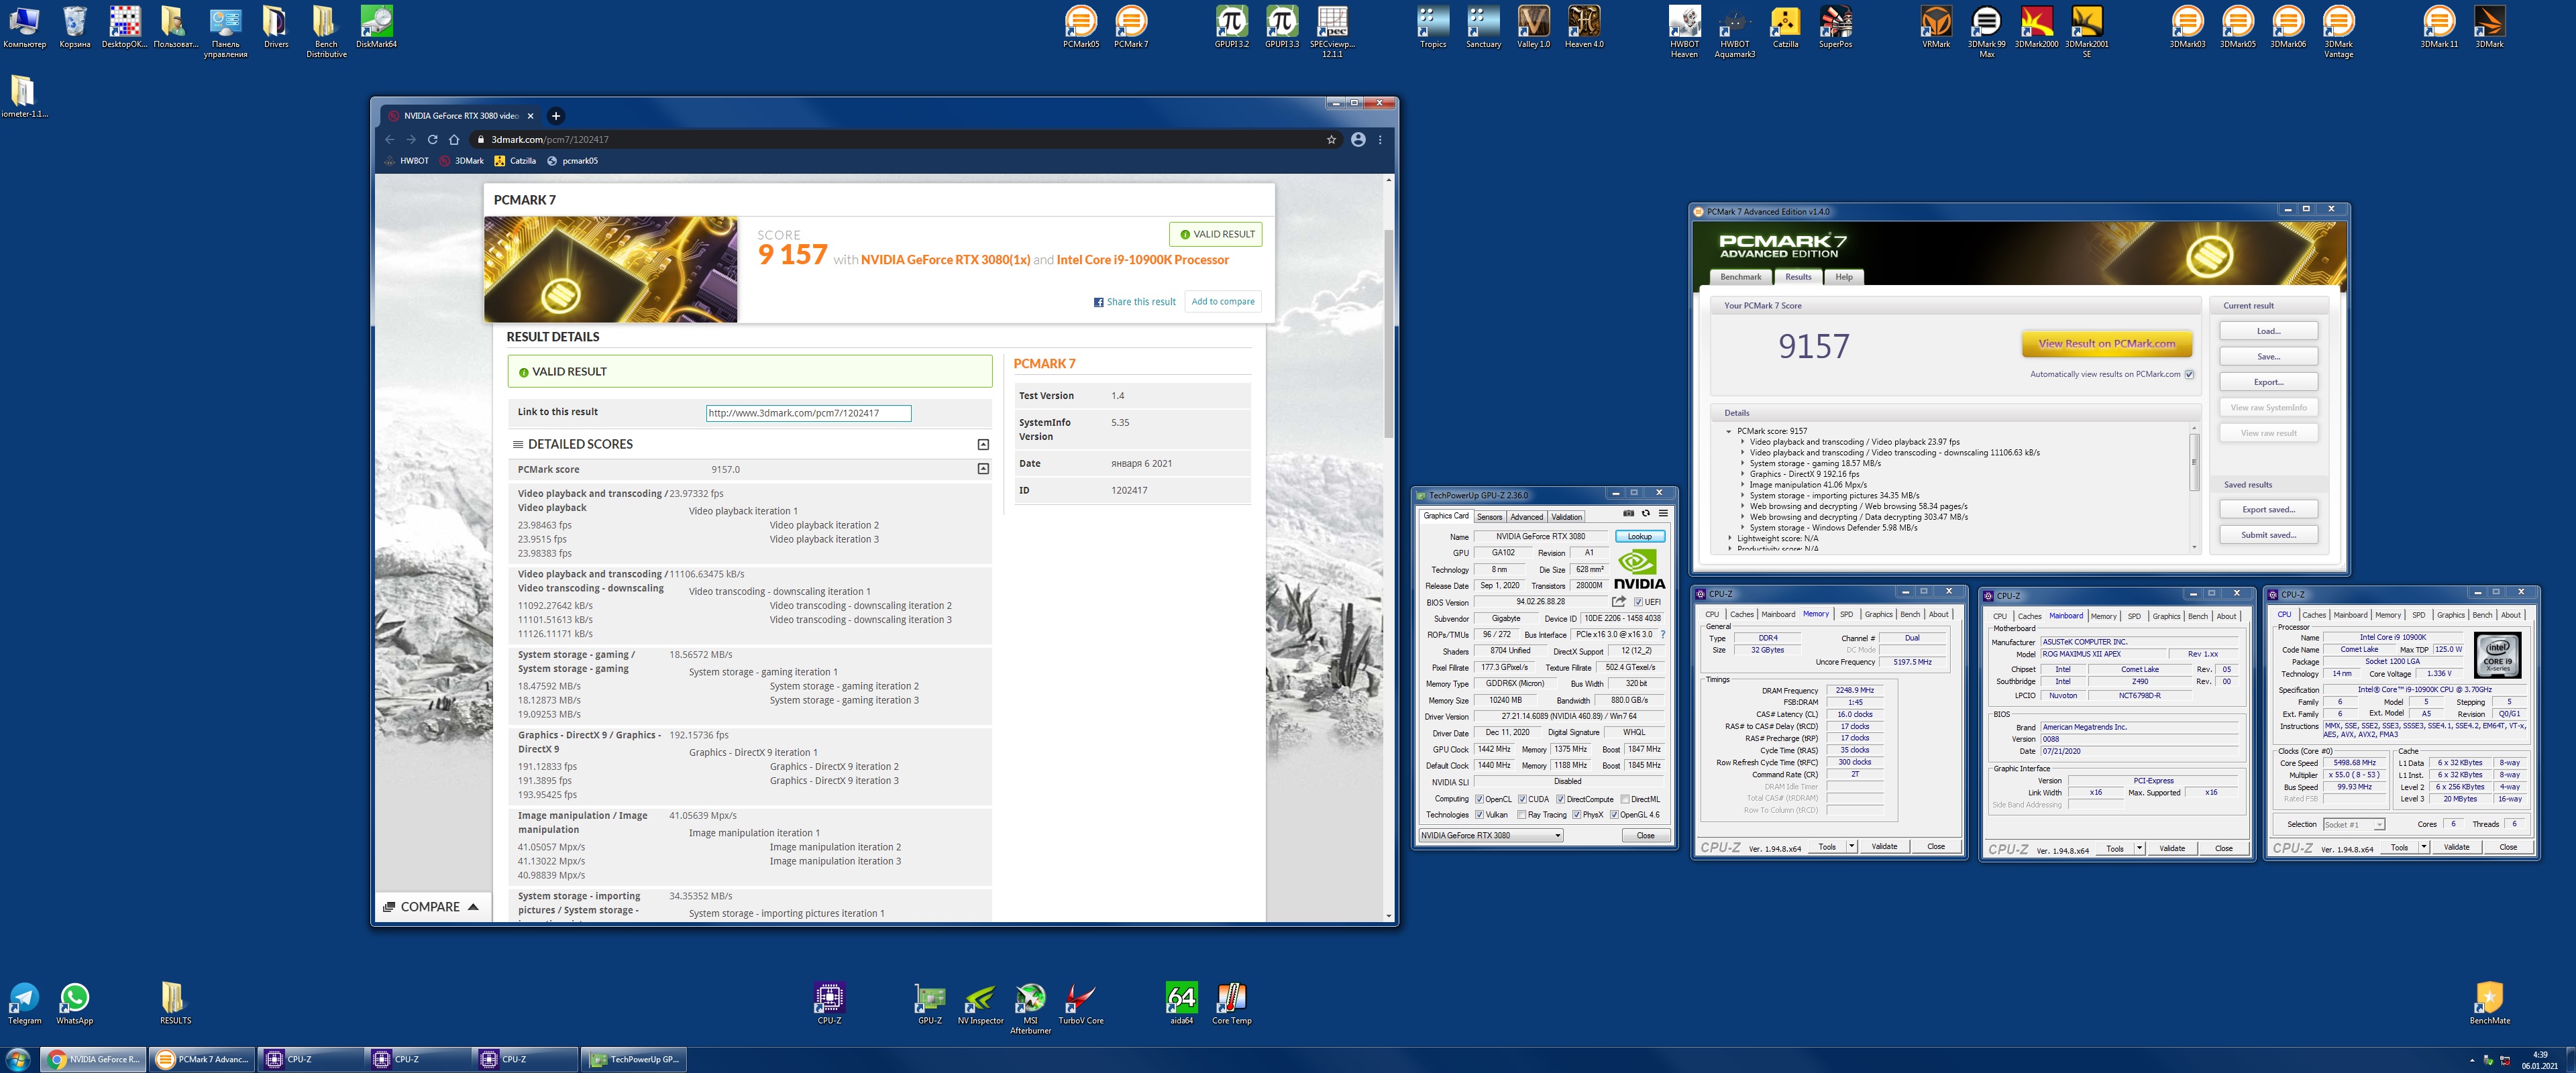2576x1073 pixels.
Task: Launch the SuperPos desktop shortcut
Action: (x=1836, y=27)
